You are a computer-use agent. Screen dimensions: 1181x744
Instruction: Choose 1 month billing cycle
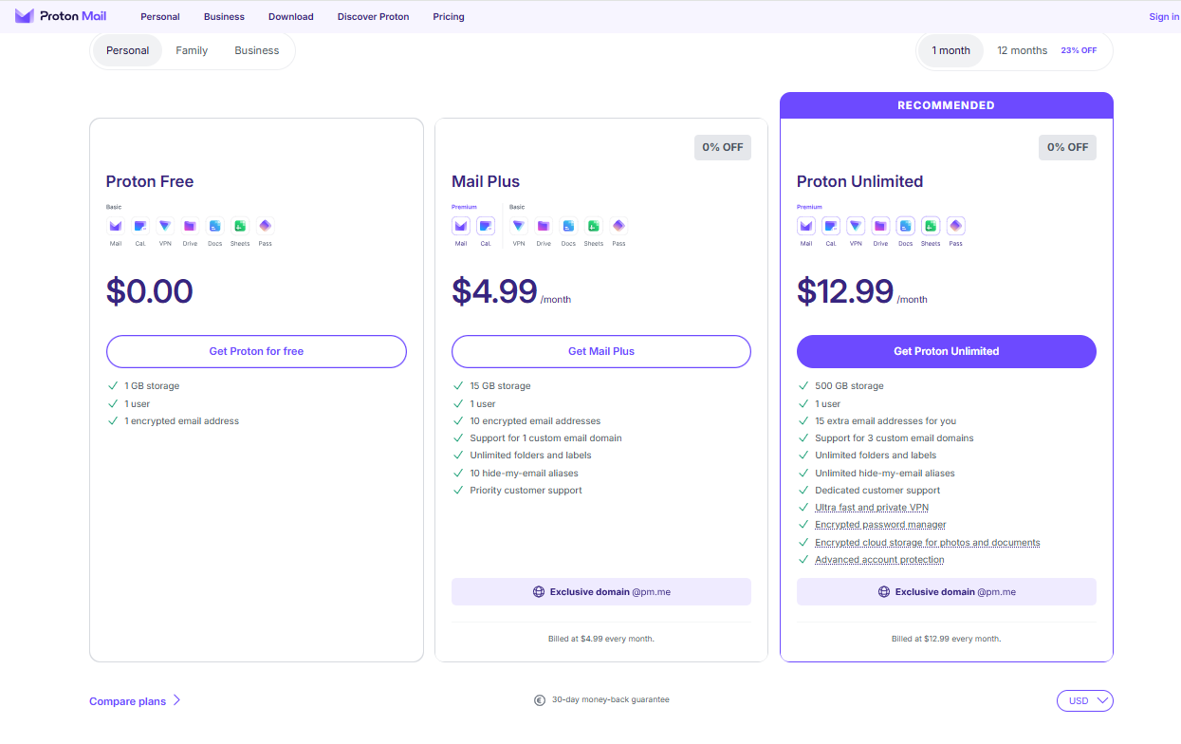coord(951,50)
